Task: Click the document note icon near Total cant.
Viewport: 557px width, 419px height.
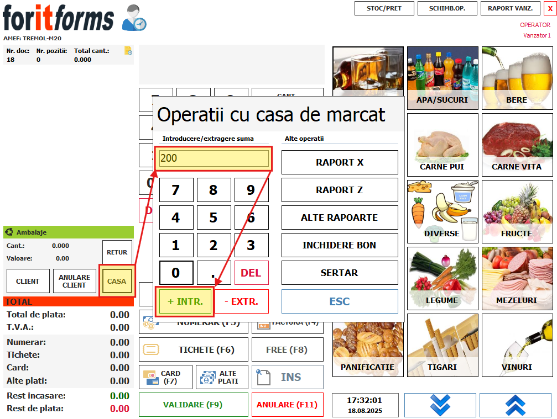Action: (128, 51)
